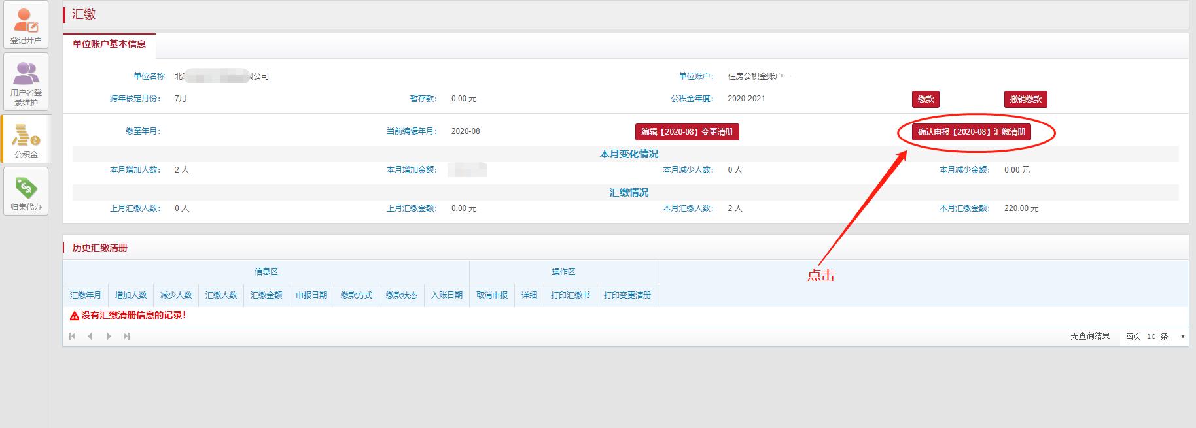The image size is (1196, 428).
Task: Click the 详细 column header
Action: [x=529, y=295]
